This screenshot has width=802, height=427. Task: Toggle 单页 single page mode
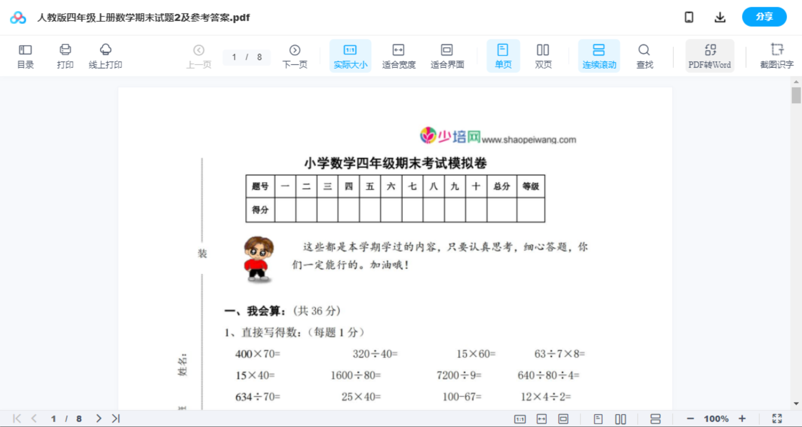point(503,55)
